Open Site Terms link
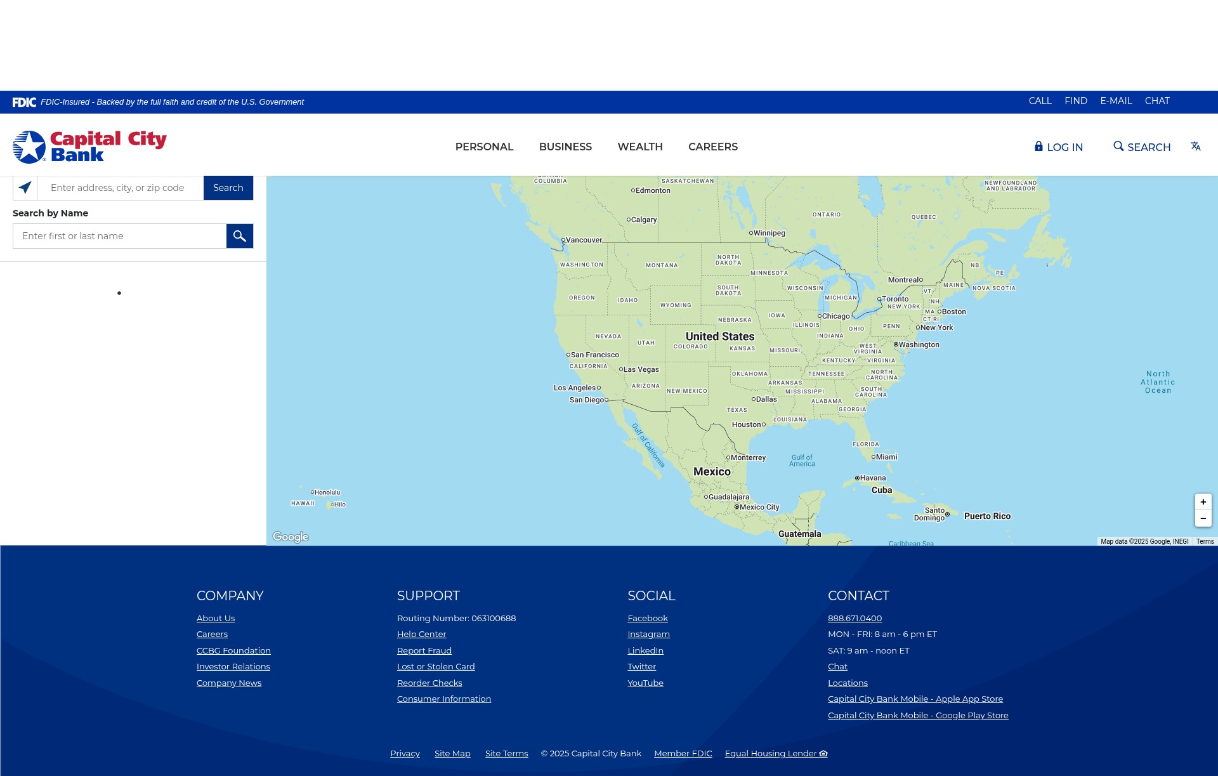Screen dimensions: 1218x776 click(506, 753)
